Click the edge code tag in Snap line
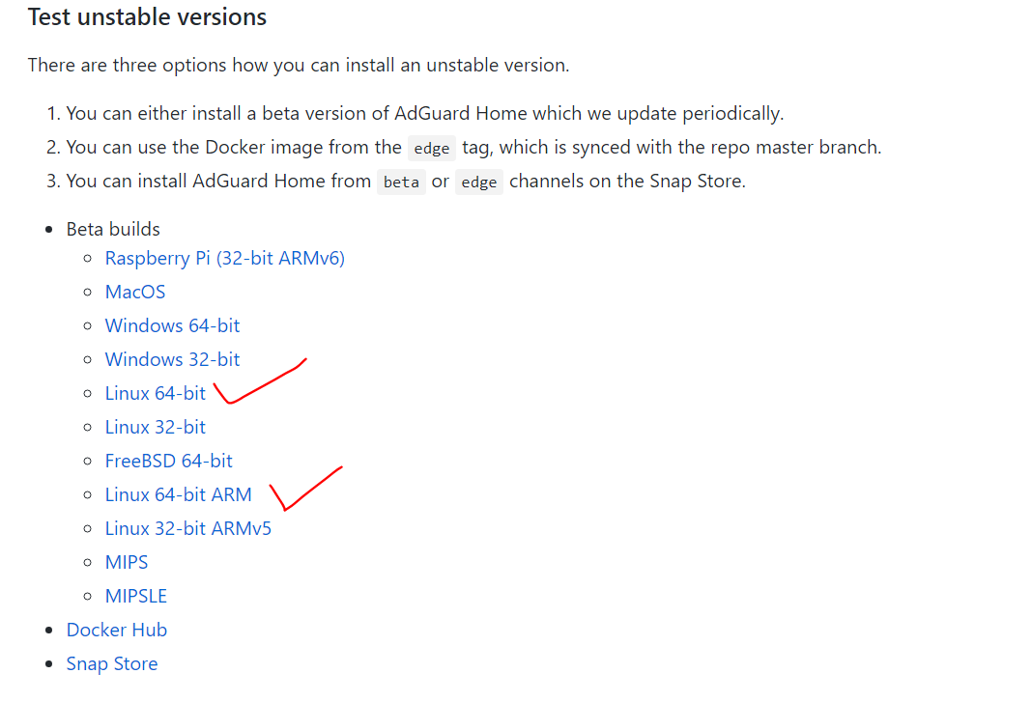Screen dimensions: 1032x702 point(479,182)
